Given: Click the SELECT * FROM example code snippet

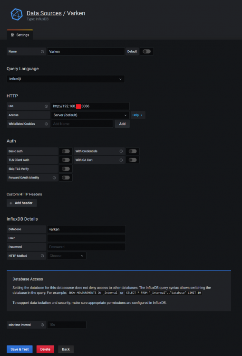Looking at the screenshot, I should (x=164, y=293).
